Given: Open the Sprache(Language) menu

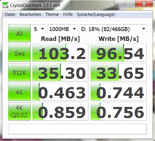Looking at the screenshot, I should pos(96,14).
